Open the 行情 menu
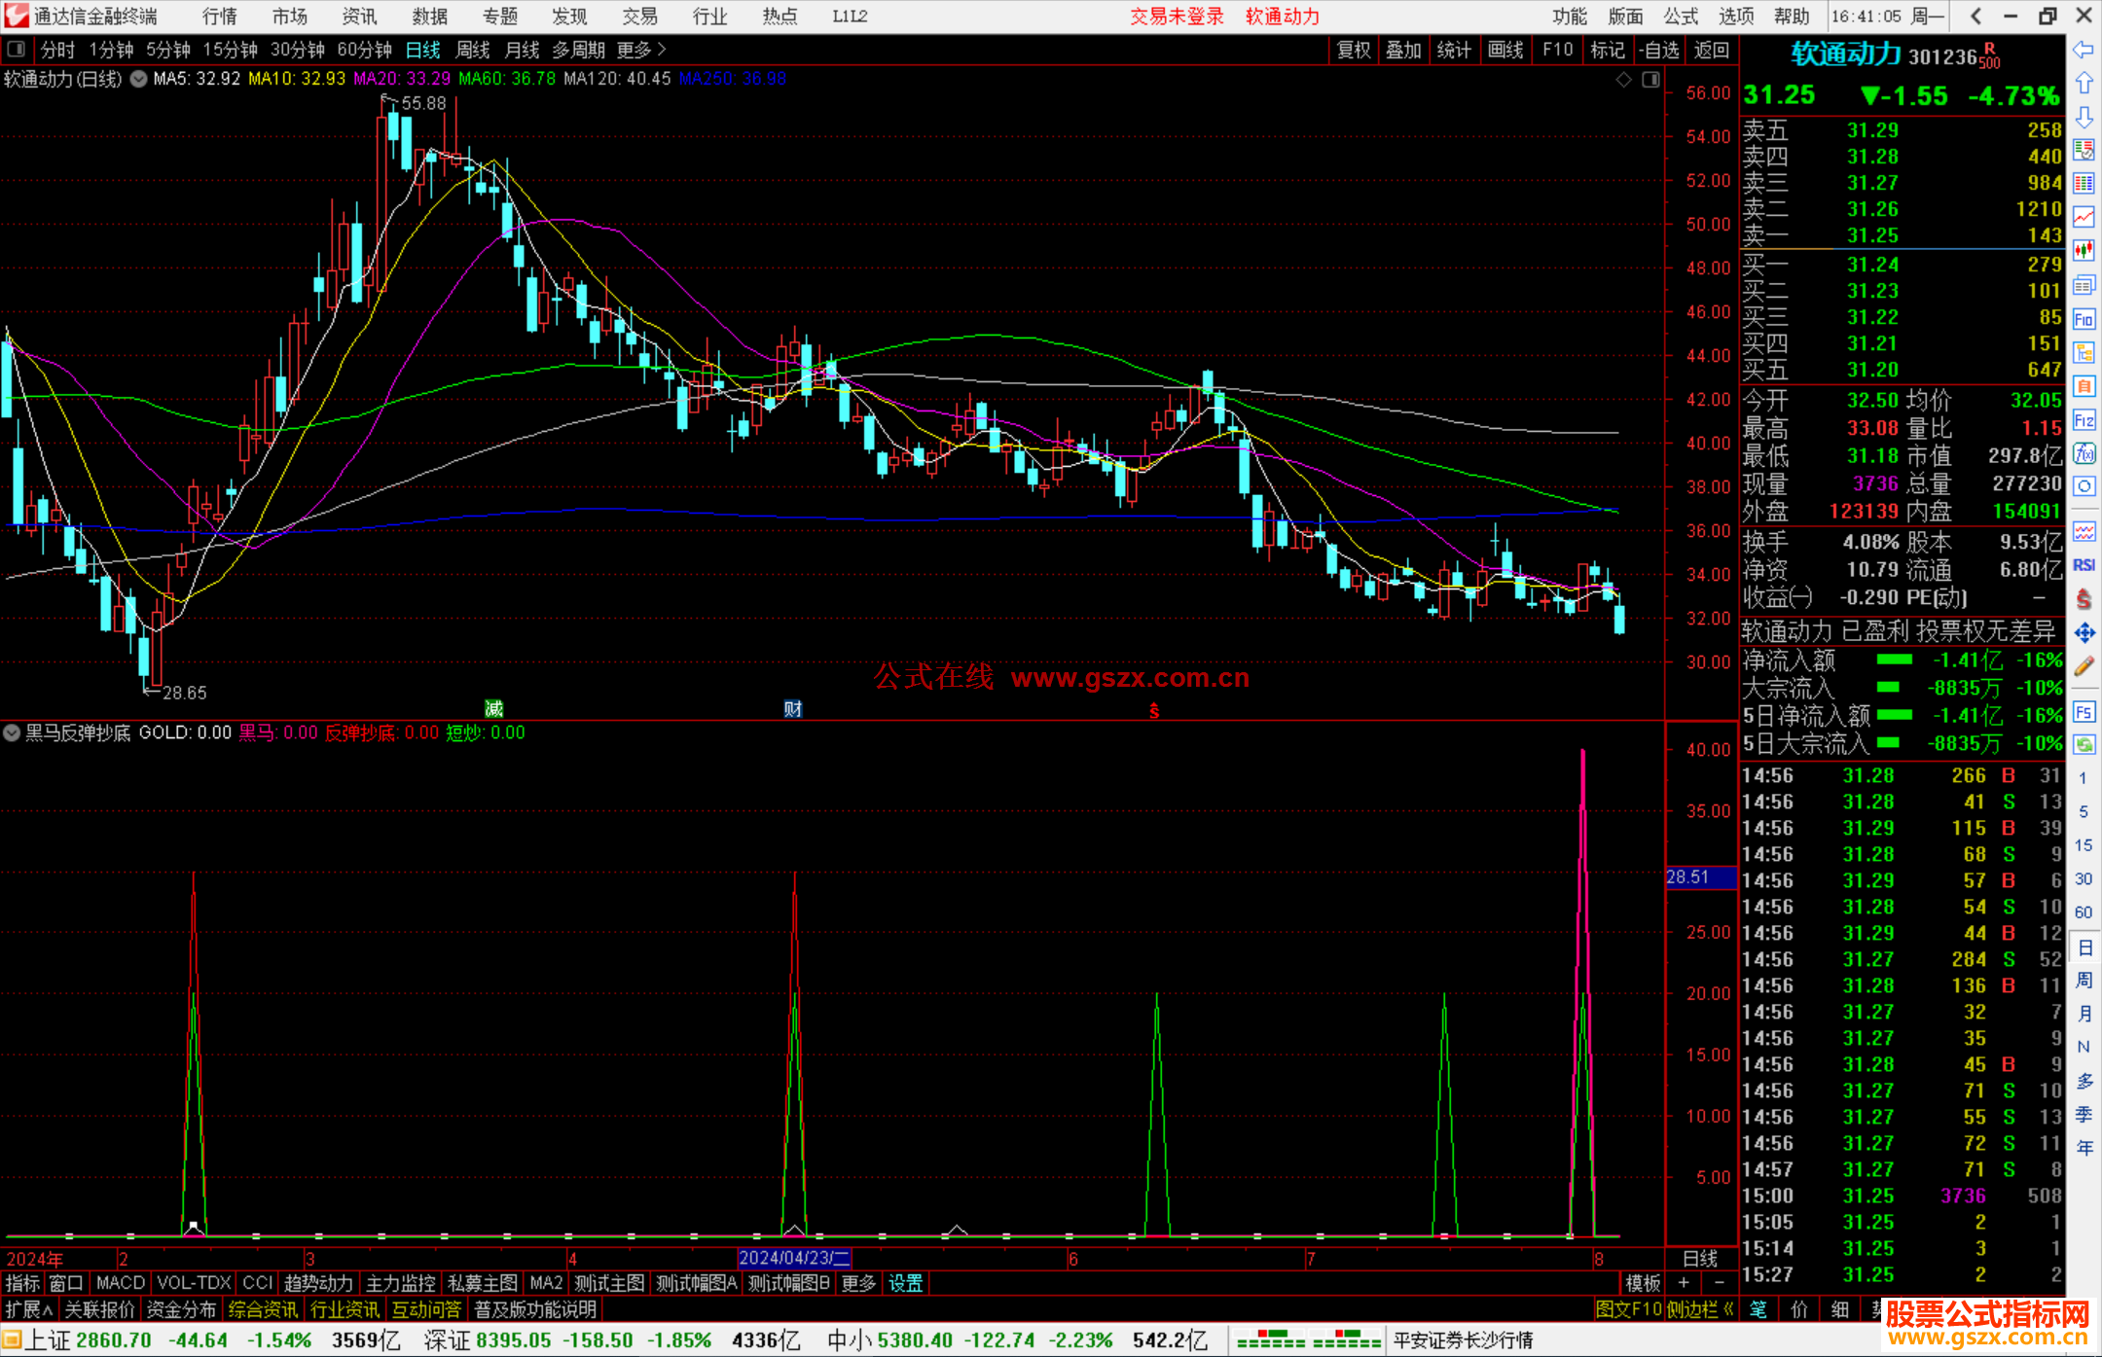 [x=219, y=16]
